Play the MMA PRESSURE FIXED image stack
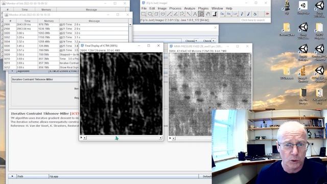 click(x=170, y=138)
